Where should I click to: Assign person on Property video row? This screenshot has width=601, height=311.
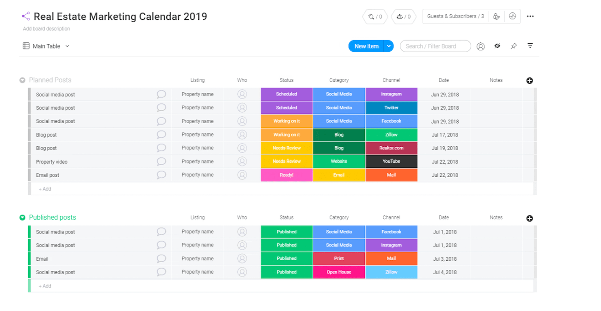click(242, 161)
